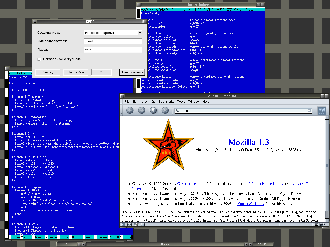Click the 'About: – Mozilla' title bar
Image resolution: width=330 pixels, height=247 pixels.
(x=222, y=96)
